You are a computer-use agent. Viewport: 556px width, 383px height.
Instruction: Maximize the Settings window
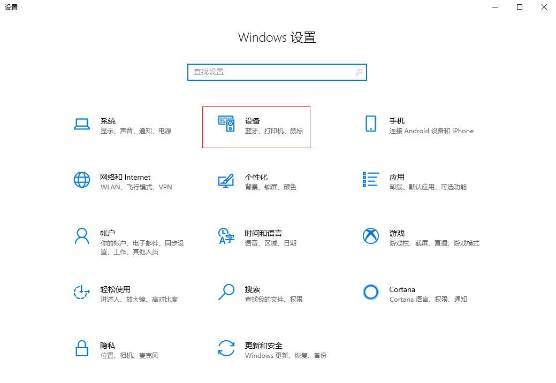pyautogui.click(x=519, y=7)
